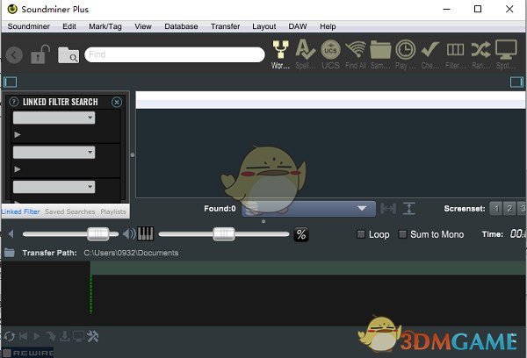Switch to the Playlists tab
Image resolution: width=527 pixels, height=358 pixels.
113,211
